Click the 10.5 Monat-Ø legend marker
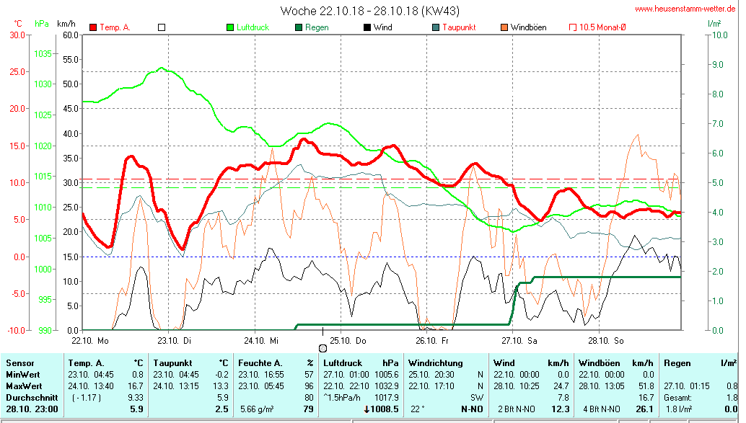The image size is (746, 423). [573, 27]
